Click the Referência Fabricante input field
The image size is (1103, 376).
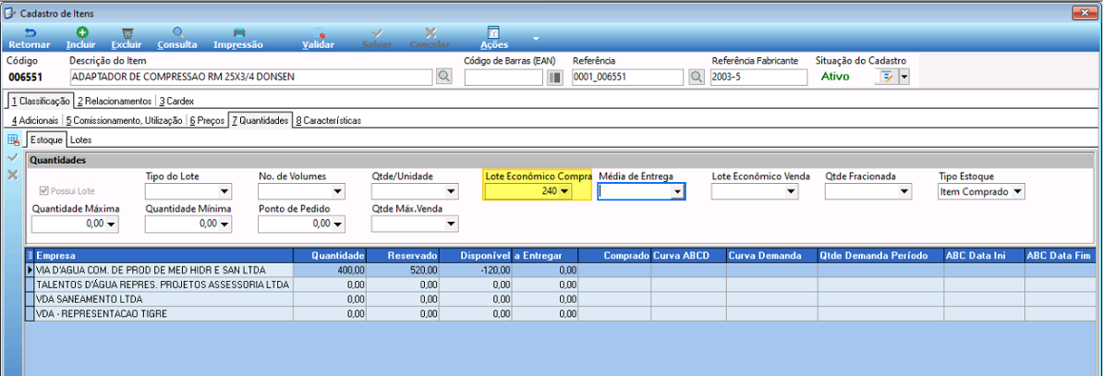click(x=759, y=77)
